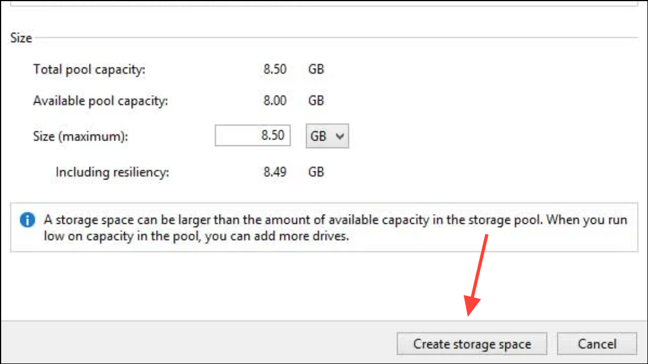Click the Total pool capacity label

point(90,69)
